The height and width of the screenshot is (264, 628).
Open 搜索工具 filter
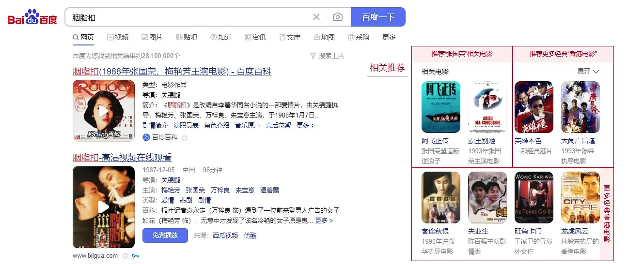point(327,56)
